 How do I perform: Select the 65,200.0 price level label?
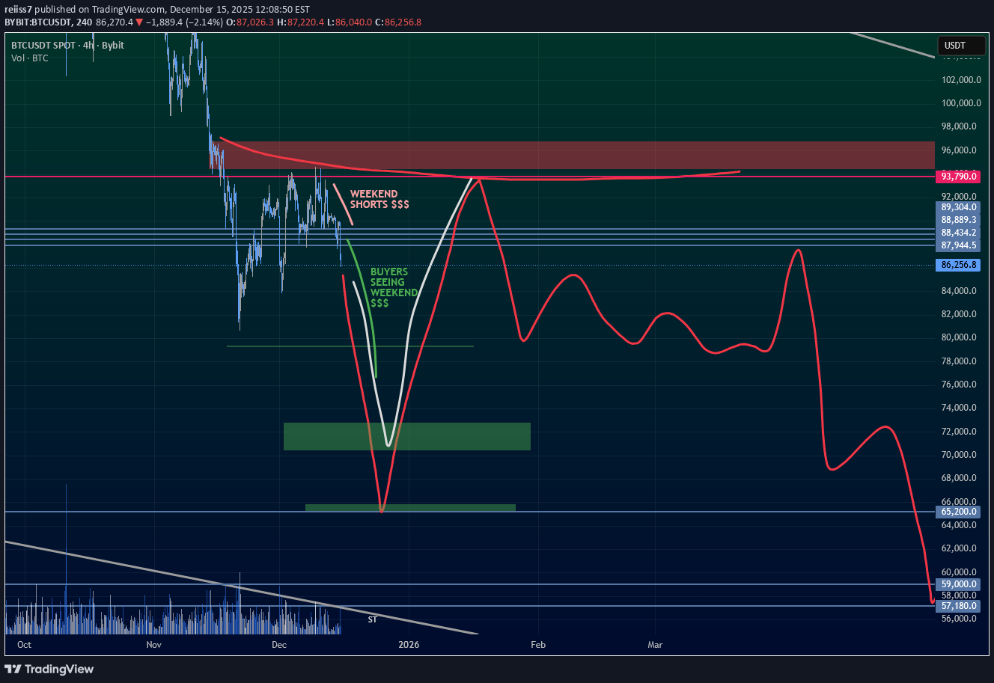(957, 512)
